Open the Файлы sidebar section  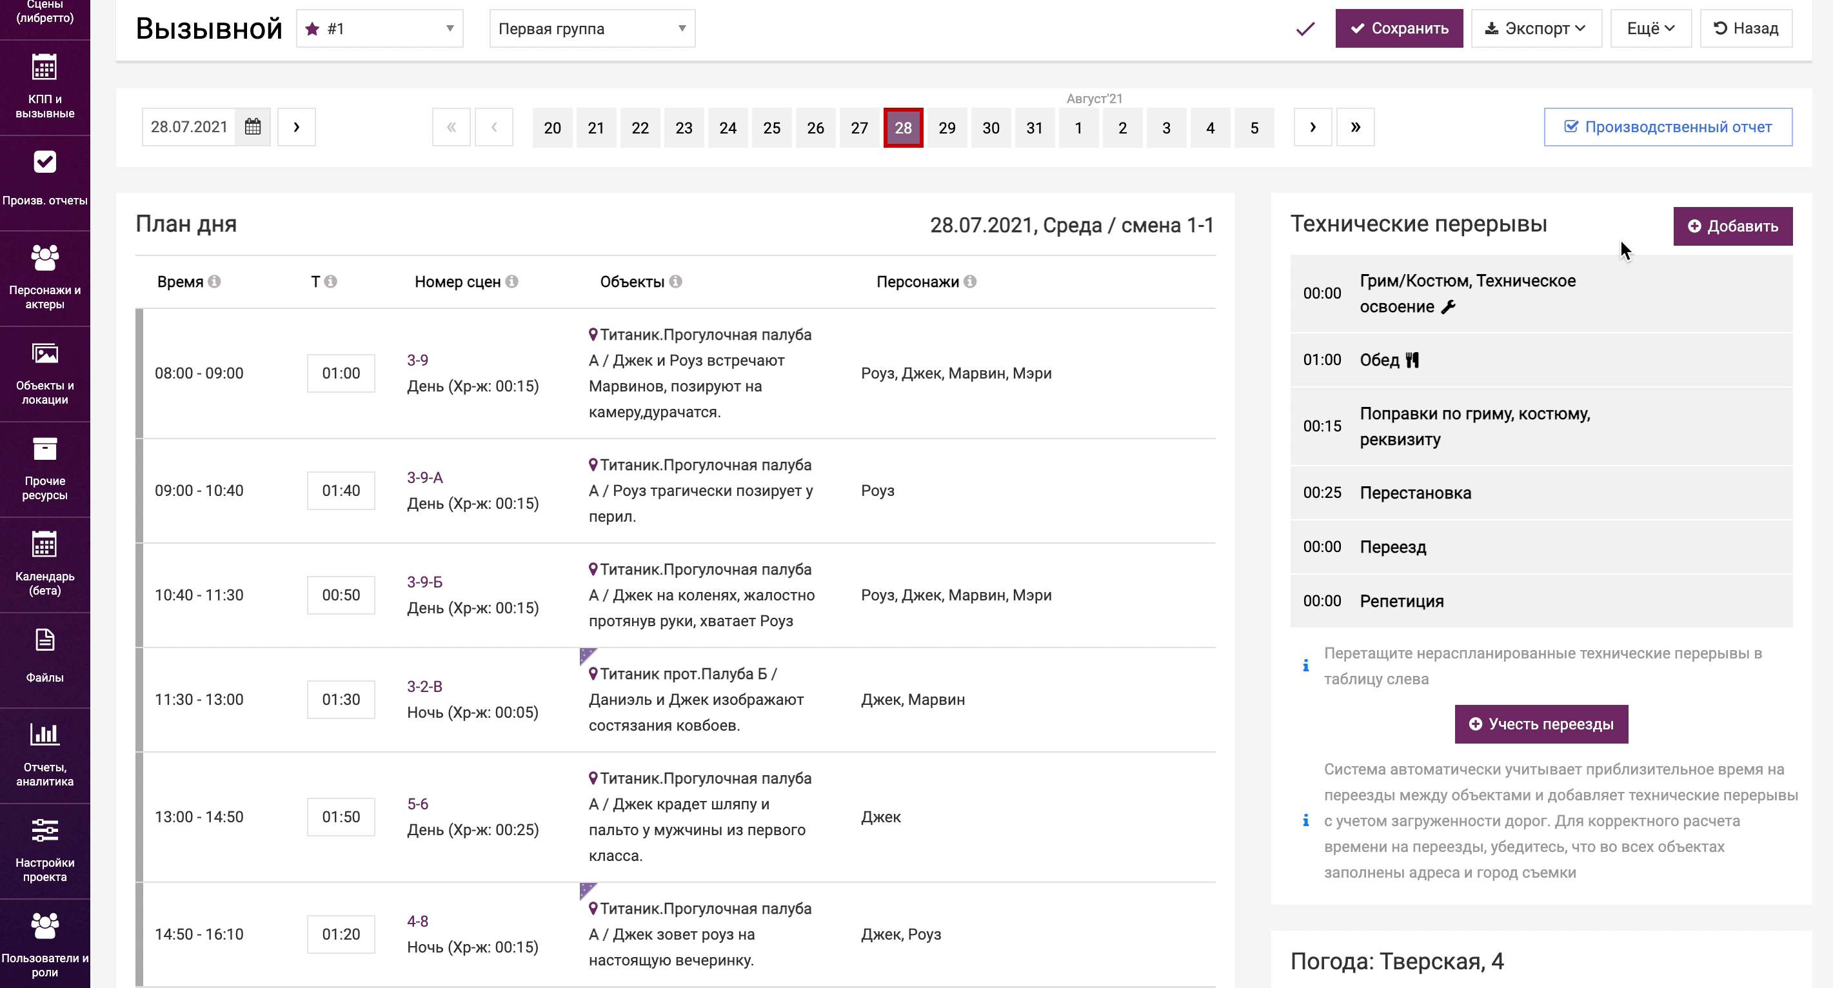[45, 658]
